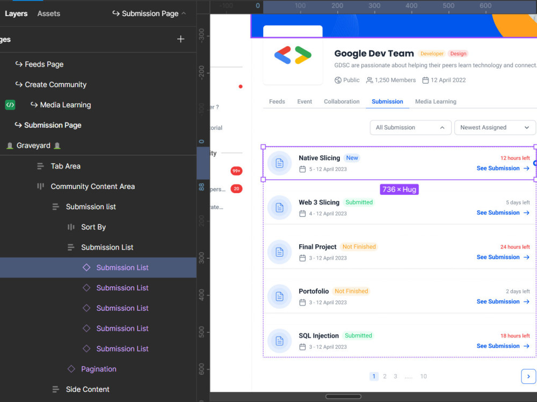Click See Submission for Web 3 Slicing
Image resolution: width=537 pixels, height=402 pixels.
pyautogui.click(x=503, y=213)
